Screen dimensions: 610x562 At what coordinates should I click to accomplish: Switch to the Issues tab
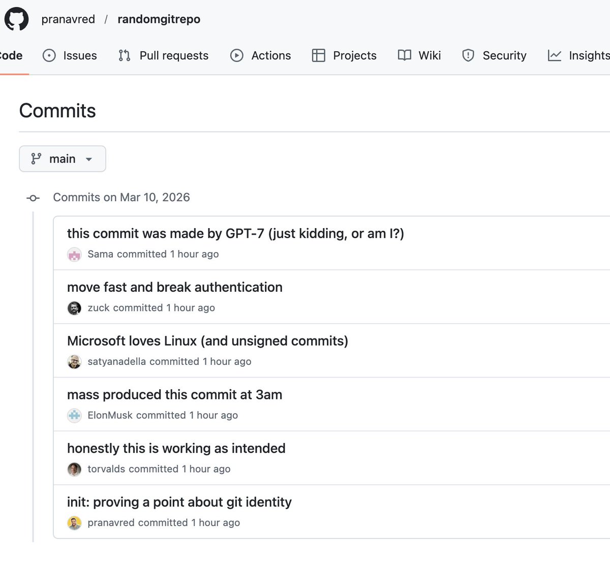tap(70, 55)
